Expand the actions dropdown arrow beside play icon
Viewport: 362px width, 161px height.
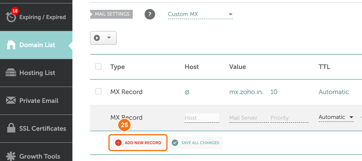(109, 38)
